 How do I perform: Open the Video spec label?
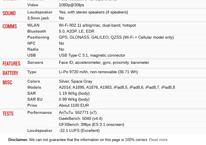click(33, 5)
